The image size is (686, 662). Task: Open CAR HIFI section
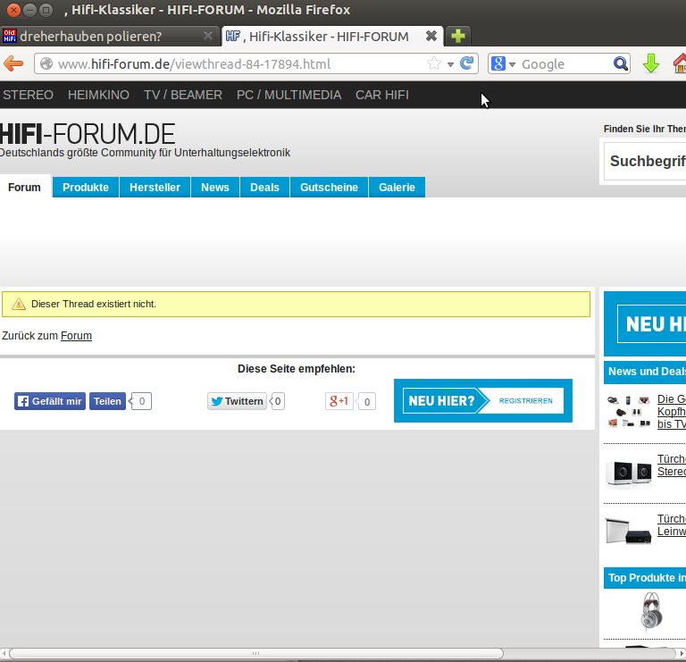click(x=382, y=95)
